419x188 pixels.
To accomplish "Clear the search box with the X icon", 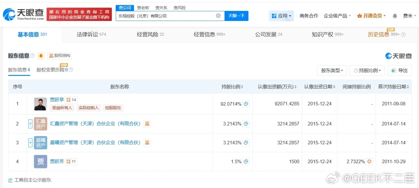I will 218,16.
